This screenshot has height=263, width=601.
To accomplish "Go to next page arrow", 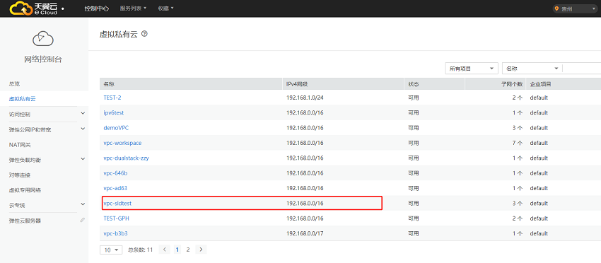I will (x=202, y=250).
